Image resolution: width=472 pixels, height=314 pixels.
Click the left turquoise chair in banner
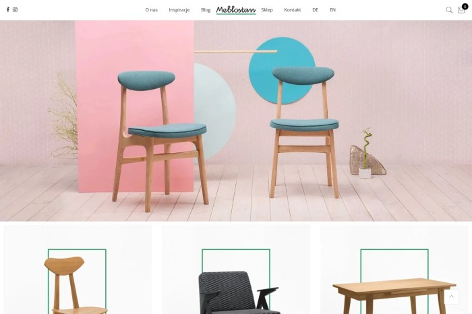tap(160, 141)
